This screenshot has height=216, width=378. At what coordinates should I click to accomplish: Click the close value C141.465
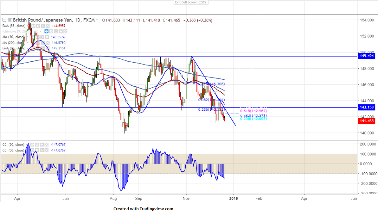click(x=171, y=20)
